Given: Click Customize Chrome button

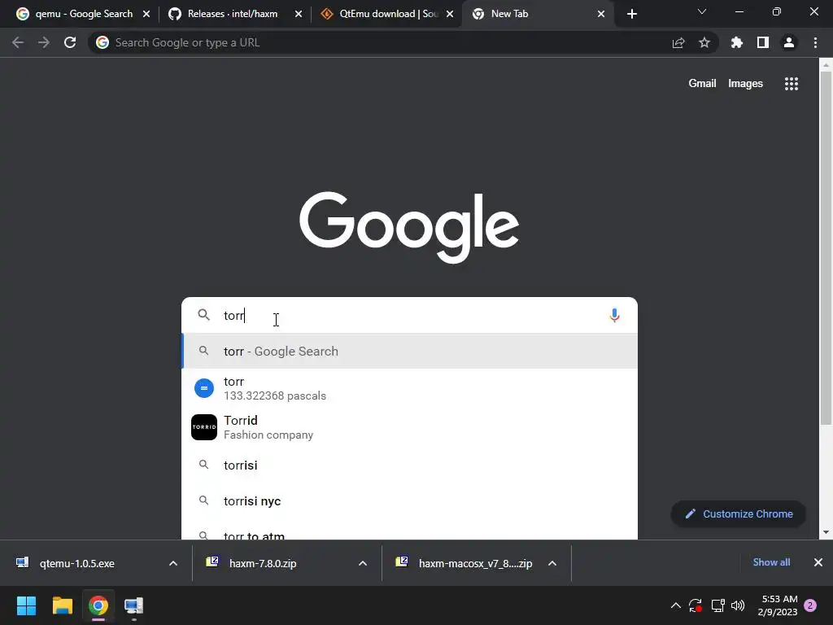Looking at the screenshot, I should 739,514.
